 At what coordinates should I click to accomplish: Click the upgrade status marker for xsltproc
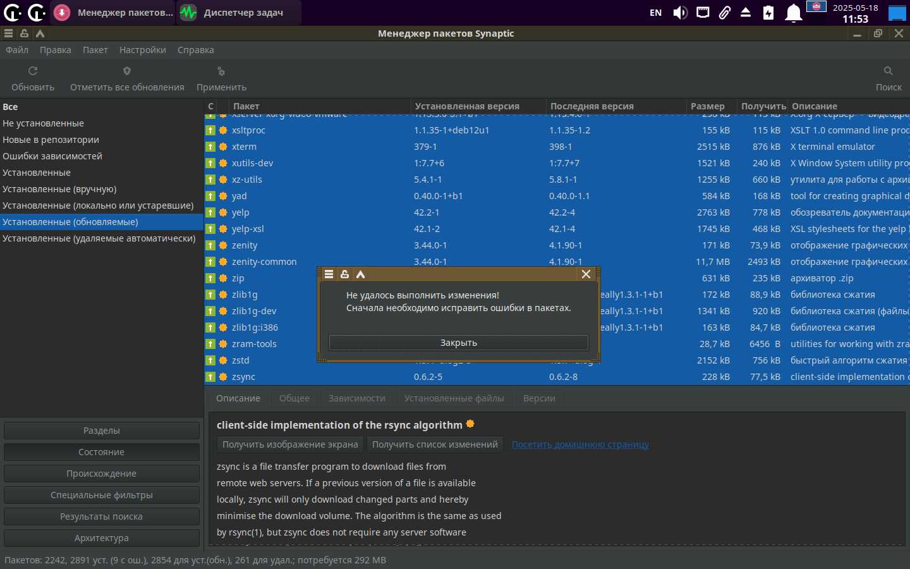click(210, 130)
